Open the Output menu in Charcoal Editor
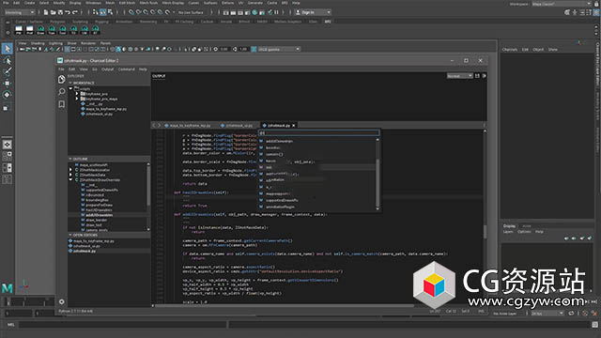 [x=108, y=69]
